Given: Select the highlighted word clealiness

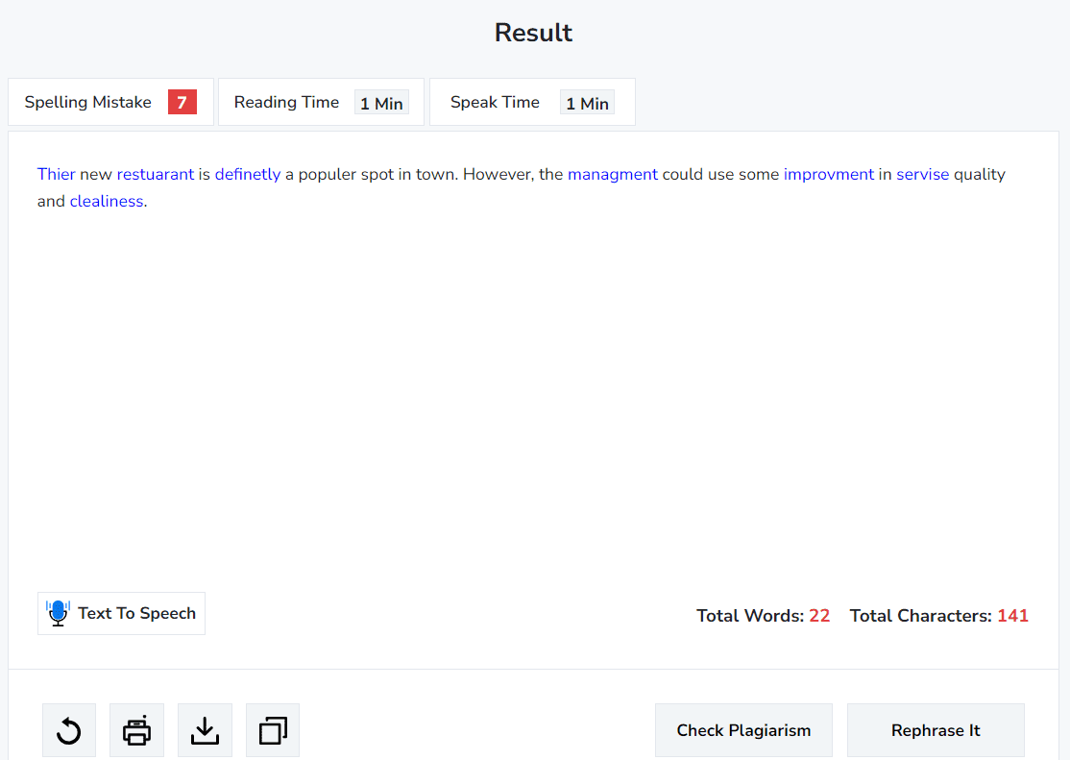Looking at the screenshot, I should 106,201.
